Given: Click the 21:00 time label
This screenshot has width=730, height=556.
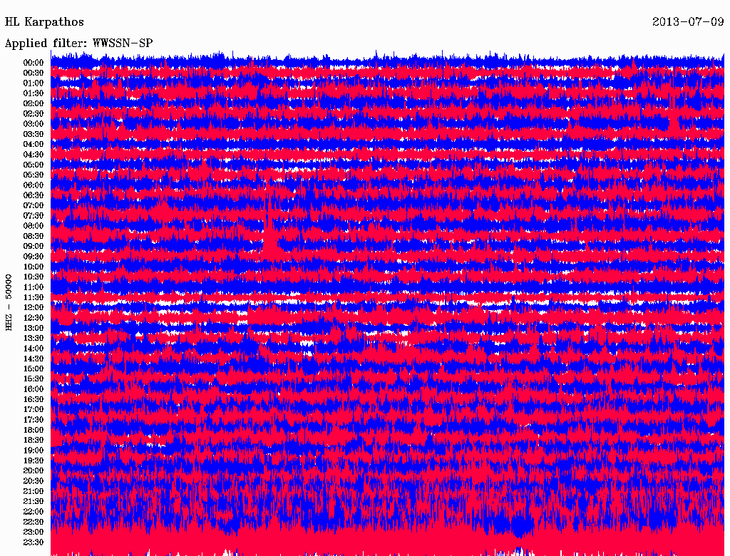Looking at the screenshot, I should (x=34, y=491).
